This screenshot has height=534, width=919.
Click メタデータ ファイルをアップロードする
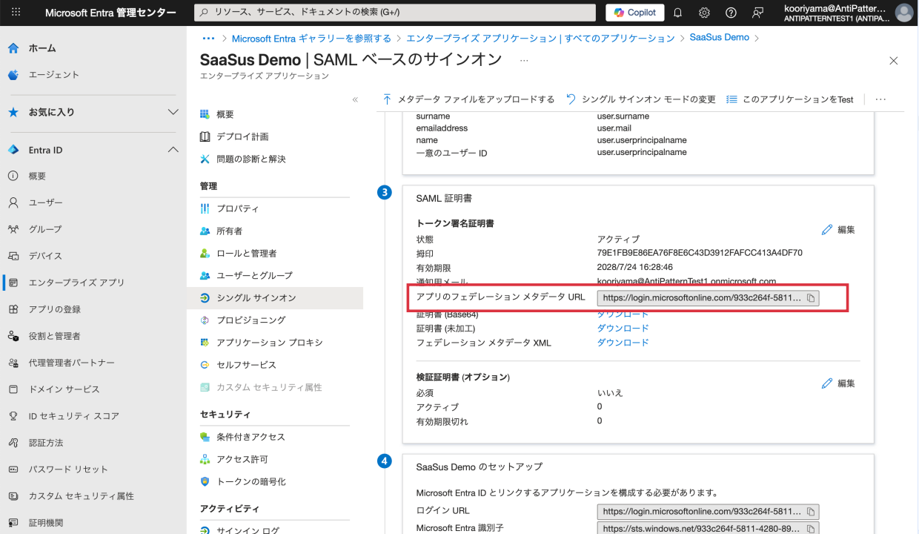[468, 99]
